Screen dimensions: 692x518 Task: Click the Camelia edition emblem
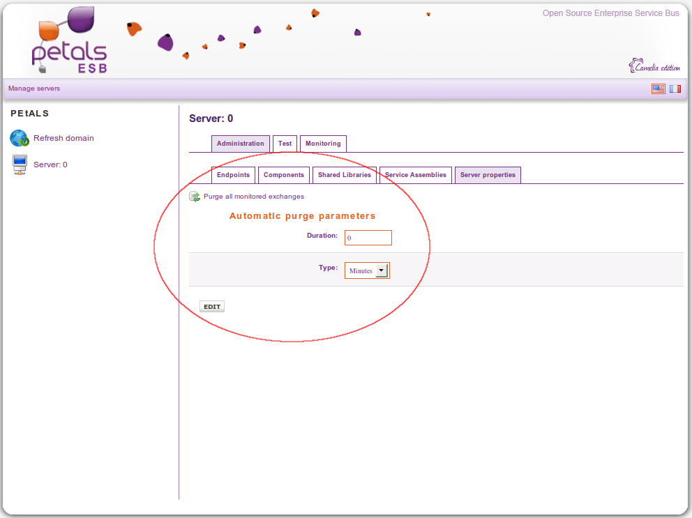pyautogui.click(x=654, y=66)
